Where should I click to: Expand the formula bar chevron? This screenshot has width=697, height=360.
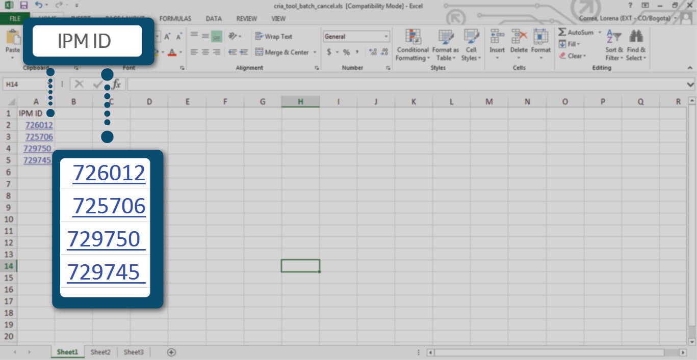click(690, 84)
